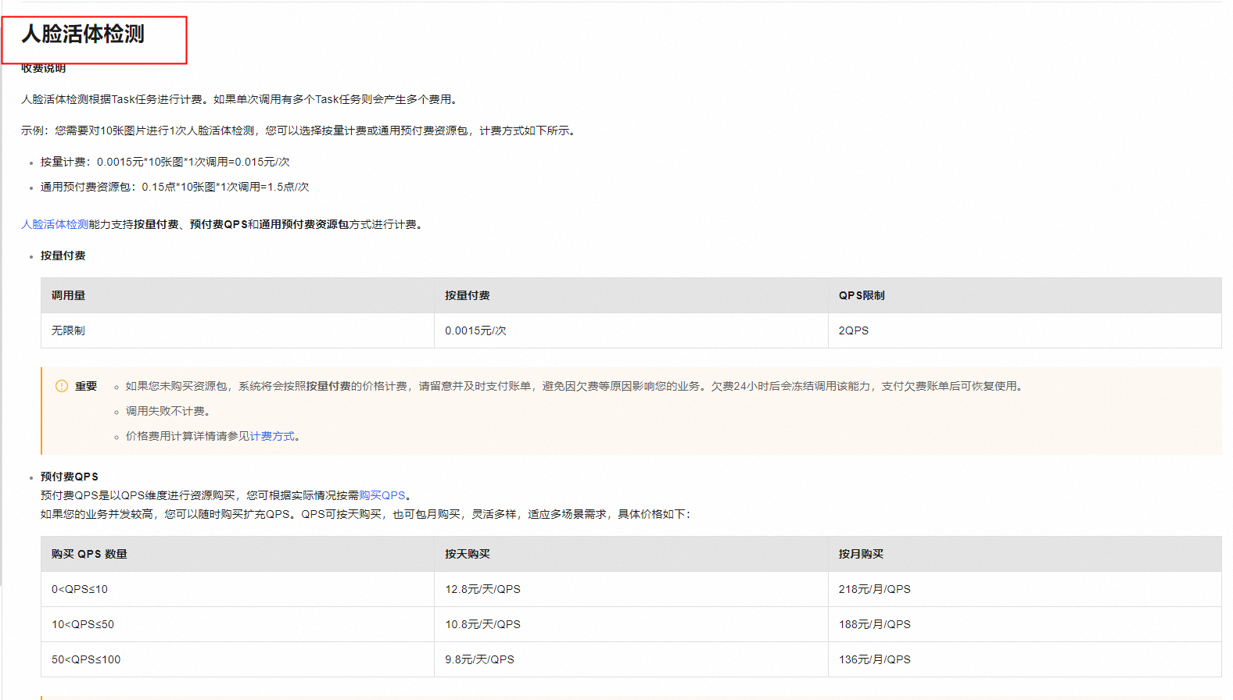Click the 调用失败不计费 notice line
Image resolution: width=1233 pixels, height=700 pixels.
[168, 411]
